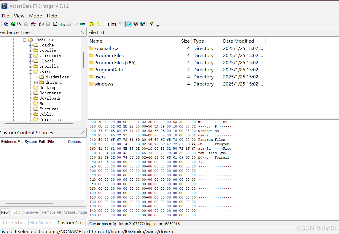Viewport: 339px width, 234px height.
Task: Select the Downloads folder in tree
Action: [50, 98]
